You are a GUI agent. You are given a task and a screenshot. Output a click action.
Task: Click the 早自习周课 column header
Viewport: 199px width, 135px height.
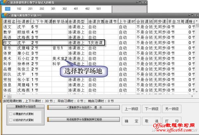[178, 22]
